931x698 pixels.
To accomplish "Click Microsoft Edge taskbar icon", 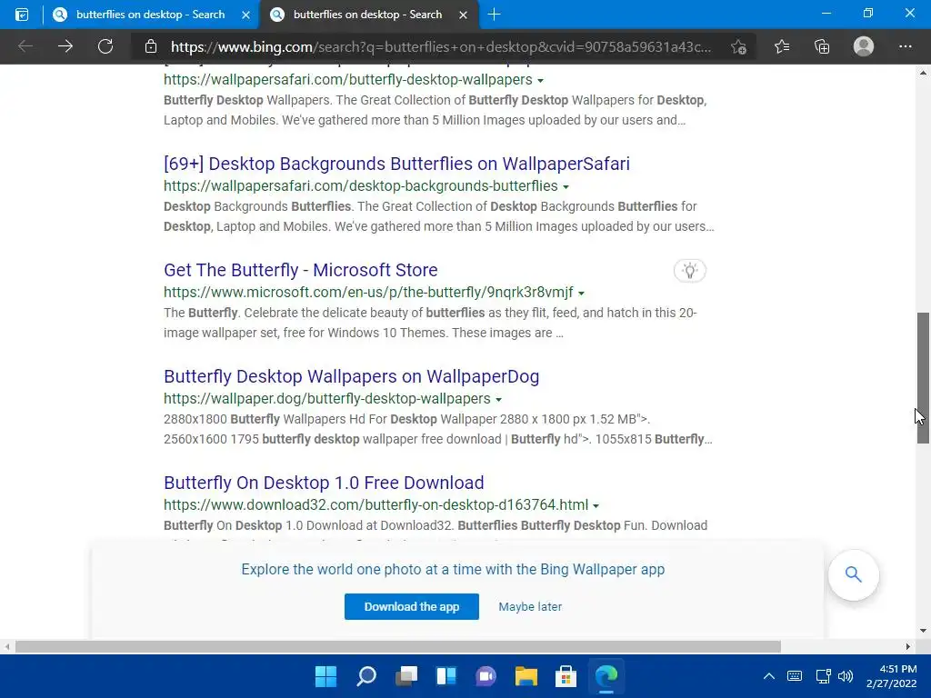I will point(606,676).
